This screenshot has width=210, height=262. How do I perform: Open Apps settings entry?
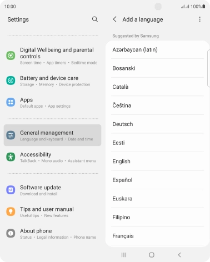click(52, 102)
